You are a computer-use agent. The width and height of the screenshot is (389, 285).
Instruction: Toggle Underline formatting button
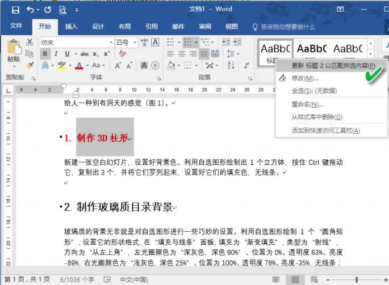coord(67,54)
